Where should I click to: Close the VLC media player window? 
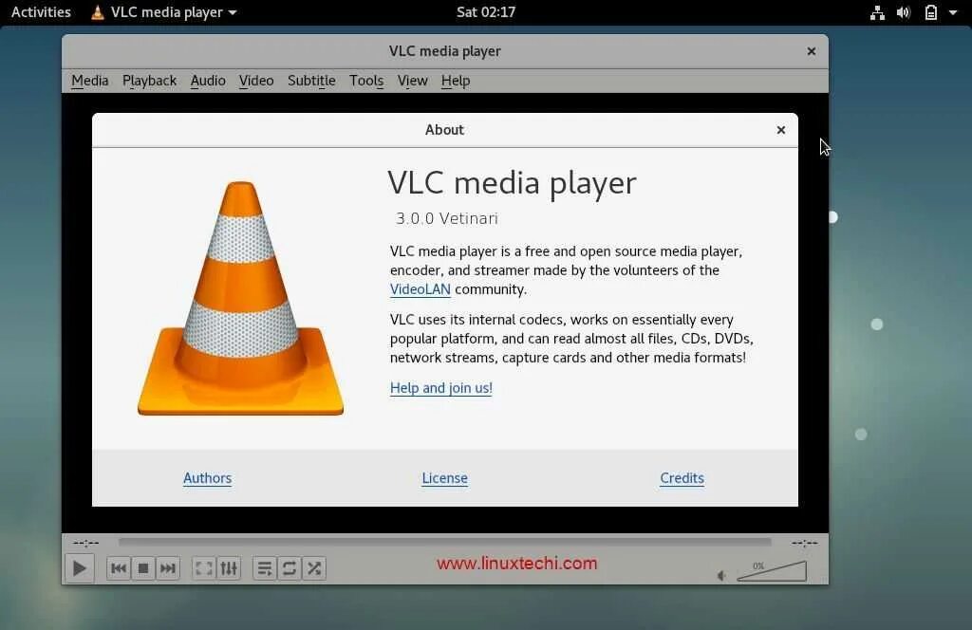coord(811,51)
